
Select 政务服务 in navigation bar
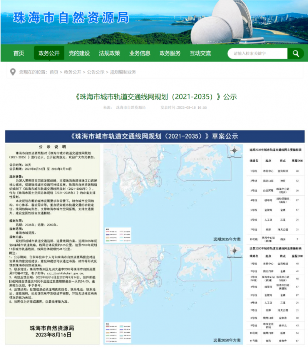click(170, 53)
